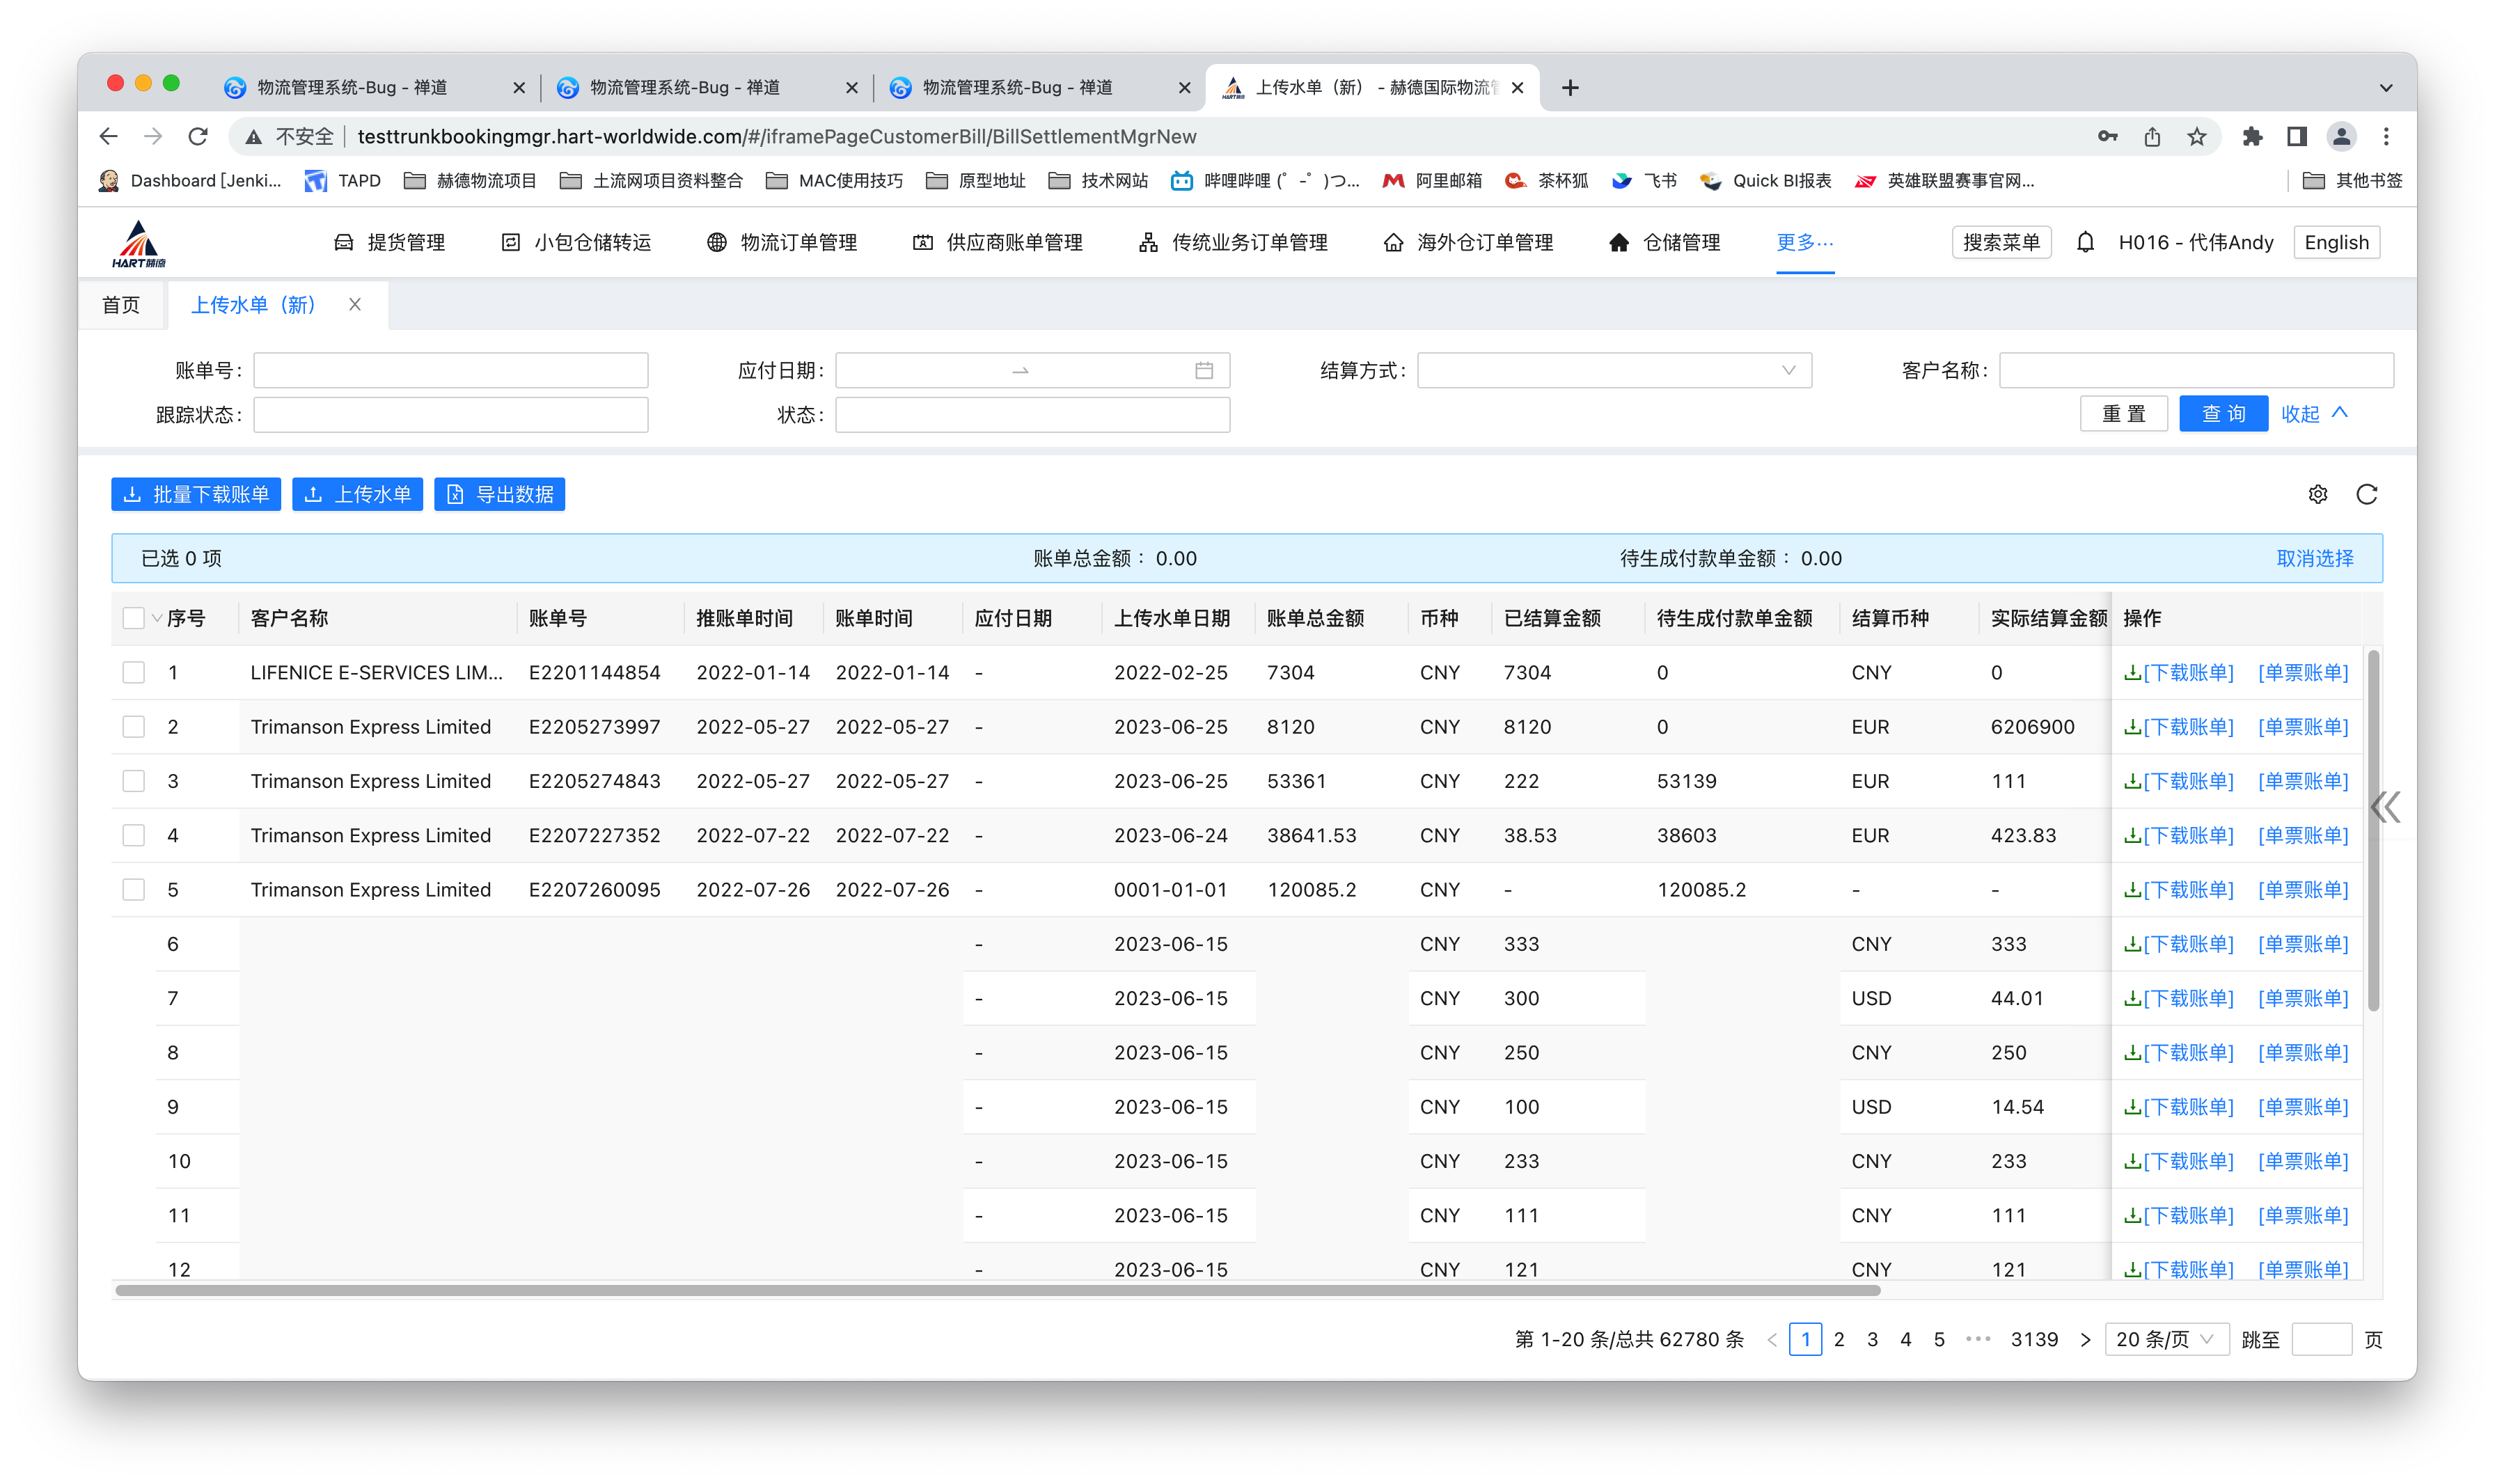Bookmark page with the star icon
This screenshot has height=1484, width=2495.
point(2196,136)
